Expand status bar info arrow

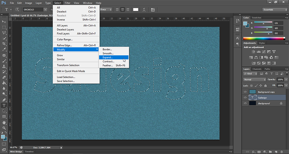tap(61, 147)
